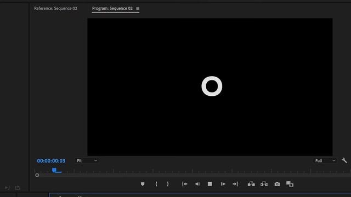Viewport: 351px width, 197px height.
Task: Click the 00:00:00:03 timecode field
Action: (x=51, y=161)
